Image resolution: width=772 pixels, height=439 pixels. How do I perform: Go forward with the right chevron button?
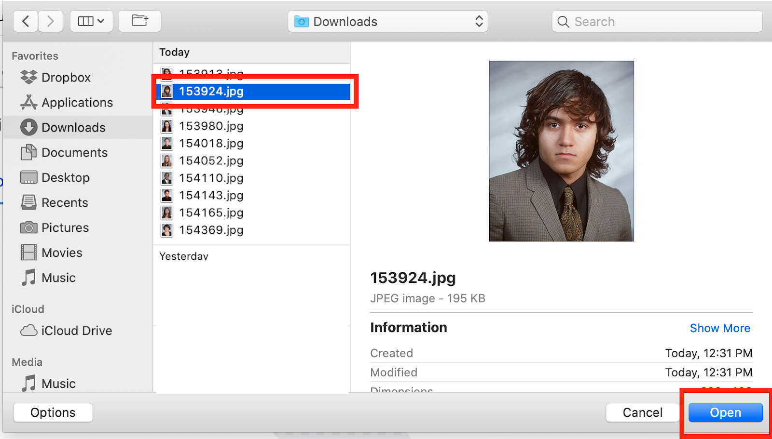pyautogui.click(x=50, y=21)
